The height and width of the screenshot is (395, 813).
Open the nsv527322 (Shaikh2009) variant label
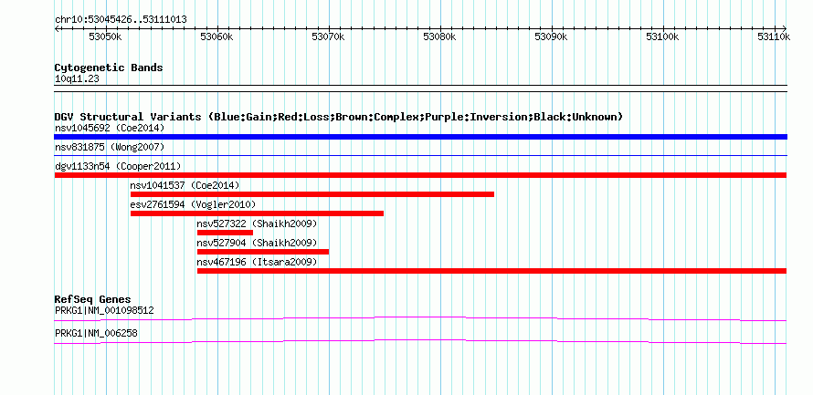tap(257, 223)
